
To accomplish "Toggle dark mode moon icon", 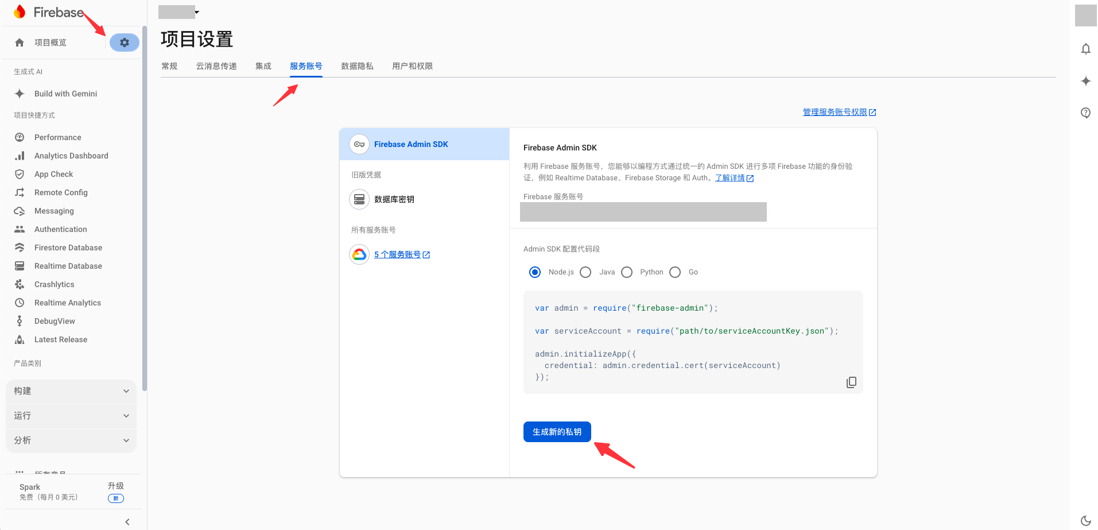I will point(1086,521).
